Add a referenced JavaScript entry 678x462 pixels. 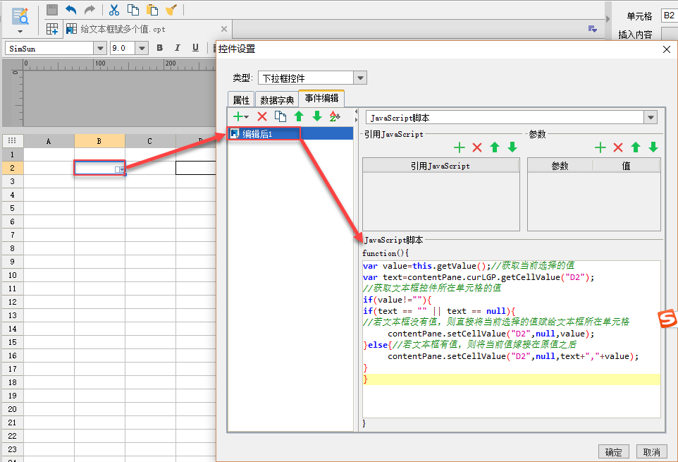(460, 147)
